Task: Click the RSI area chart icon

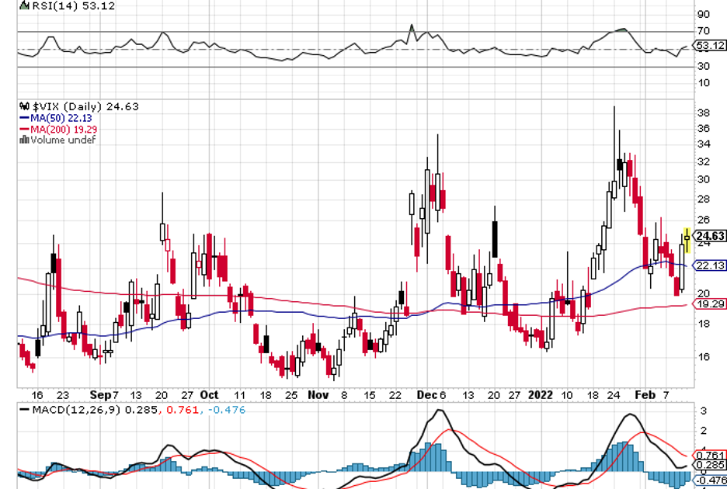Action: pos(23,5)
